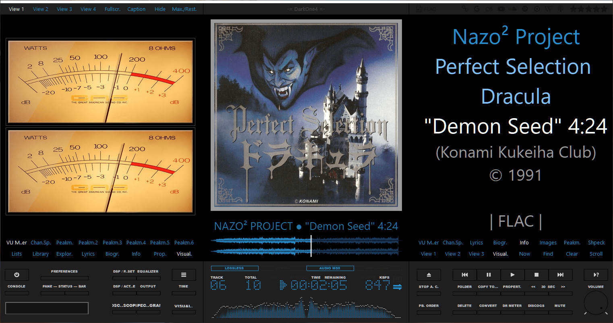
Task: Click Fullscr. in top menu
Action: 112,9
